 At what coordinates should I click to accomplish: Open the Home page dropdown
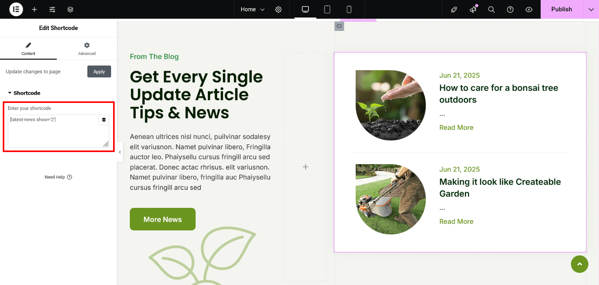[252, 9]
